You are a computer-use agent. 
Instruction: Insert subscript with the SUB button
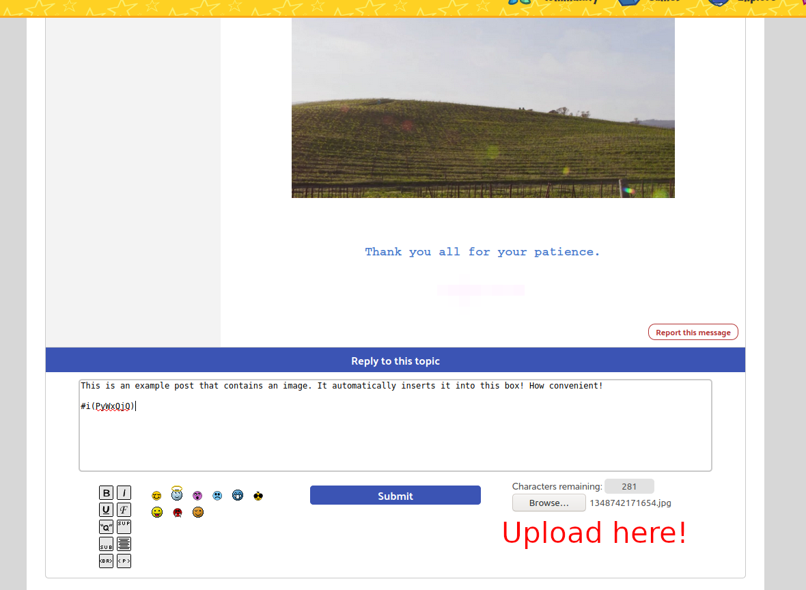[106, 544]
